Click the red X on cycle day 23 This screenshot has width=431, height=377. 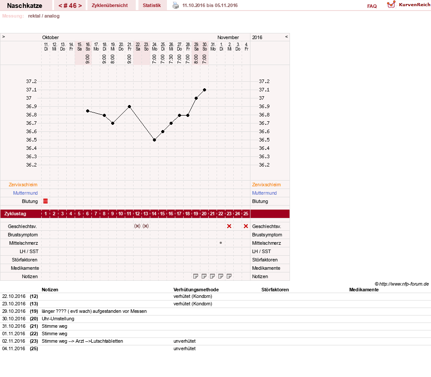[x=229, y=226]
